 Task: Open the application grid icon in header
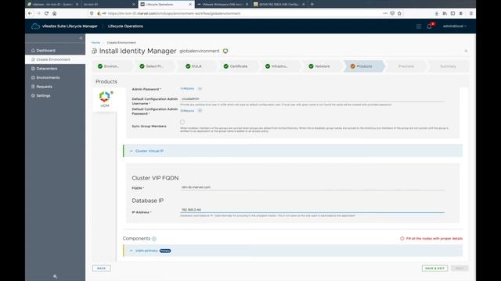[x=419, y=27]
